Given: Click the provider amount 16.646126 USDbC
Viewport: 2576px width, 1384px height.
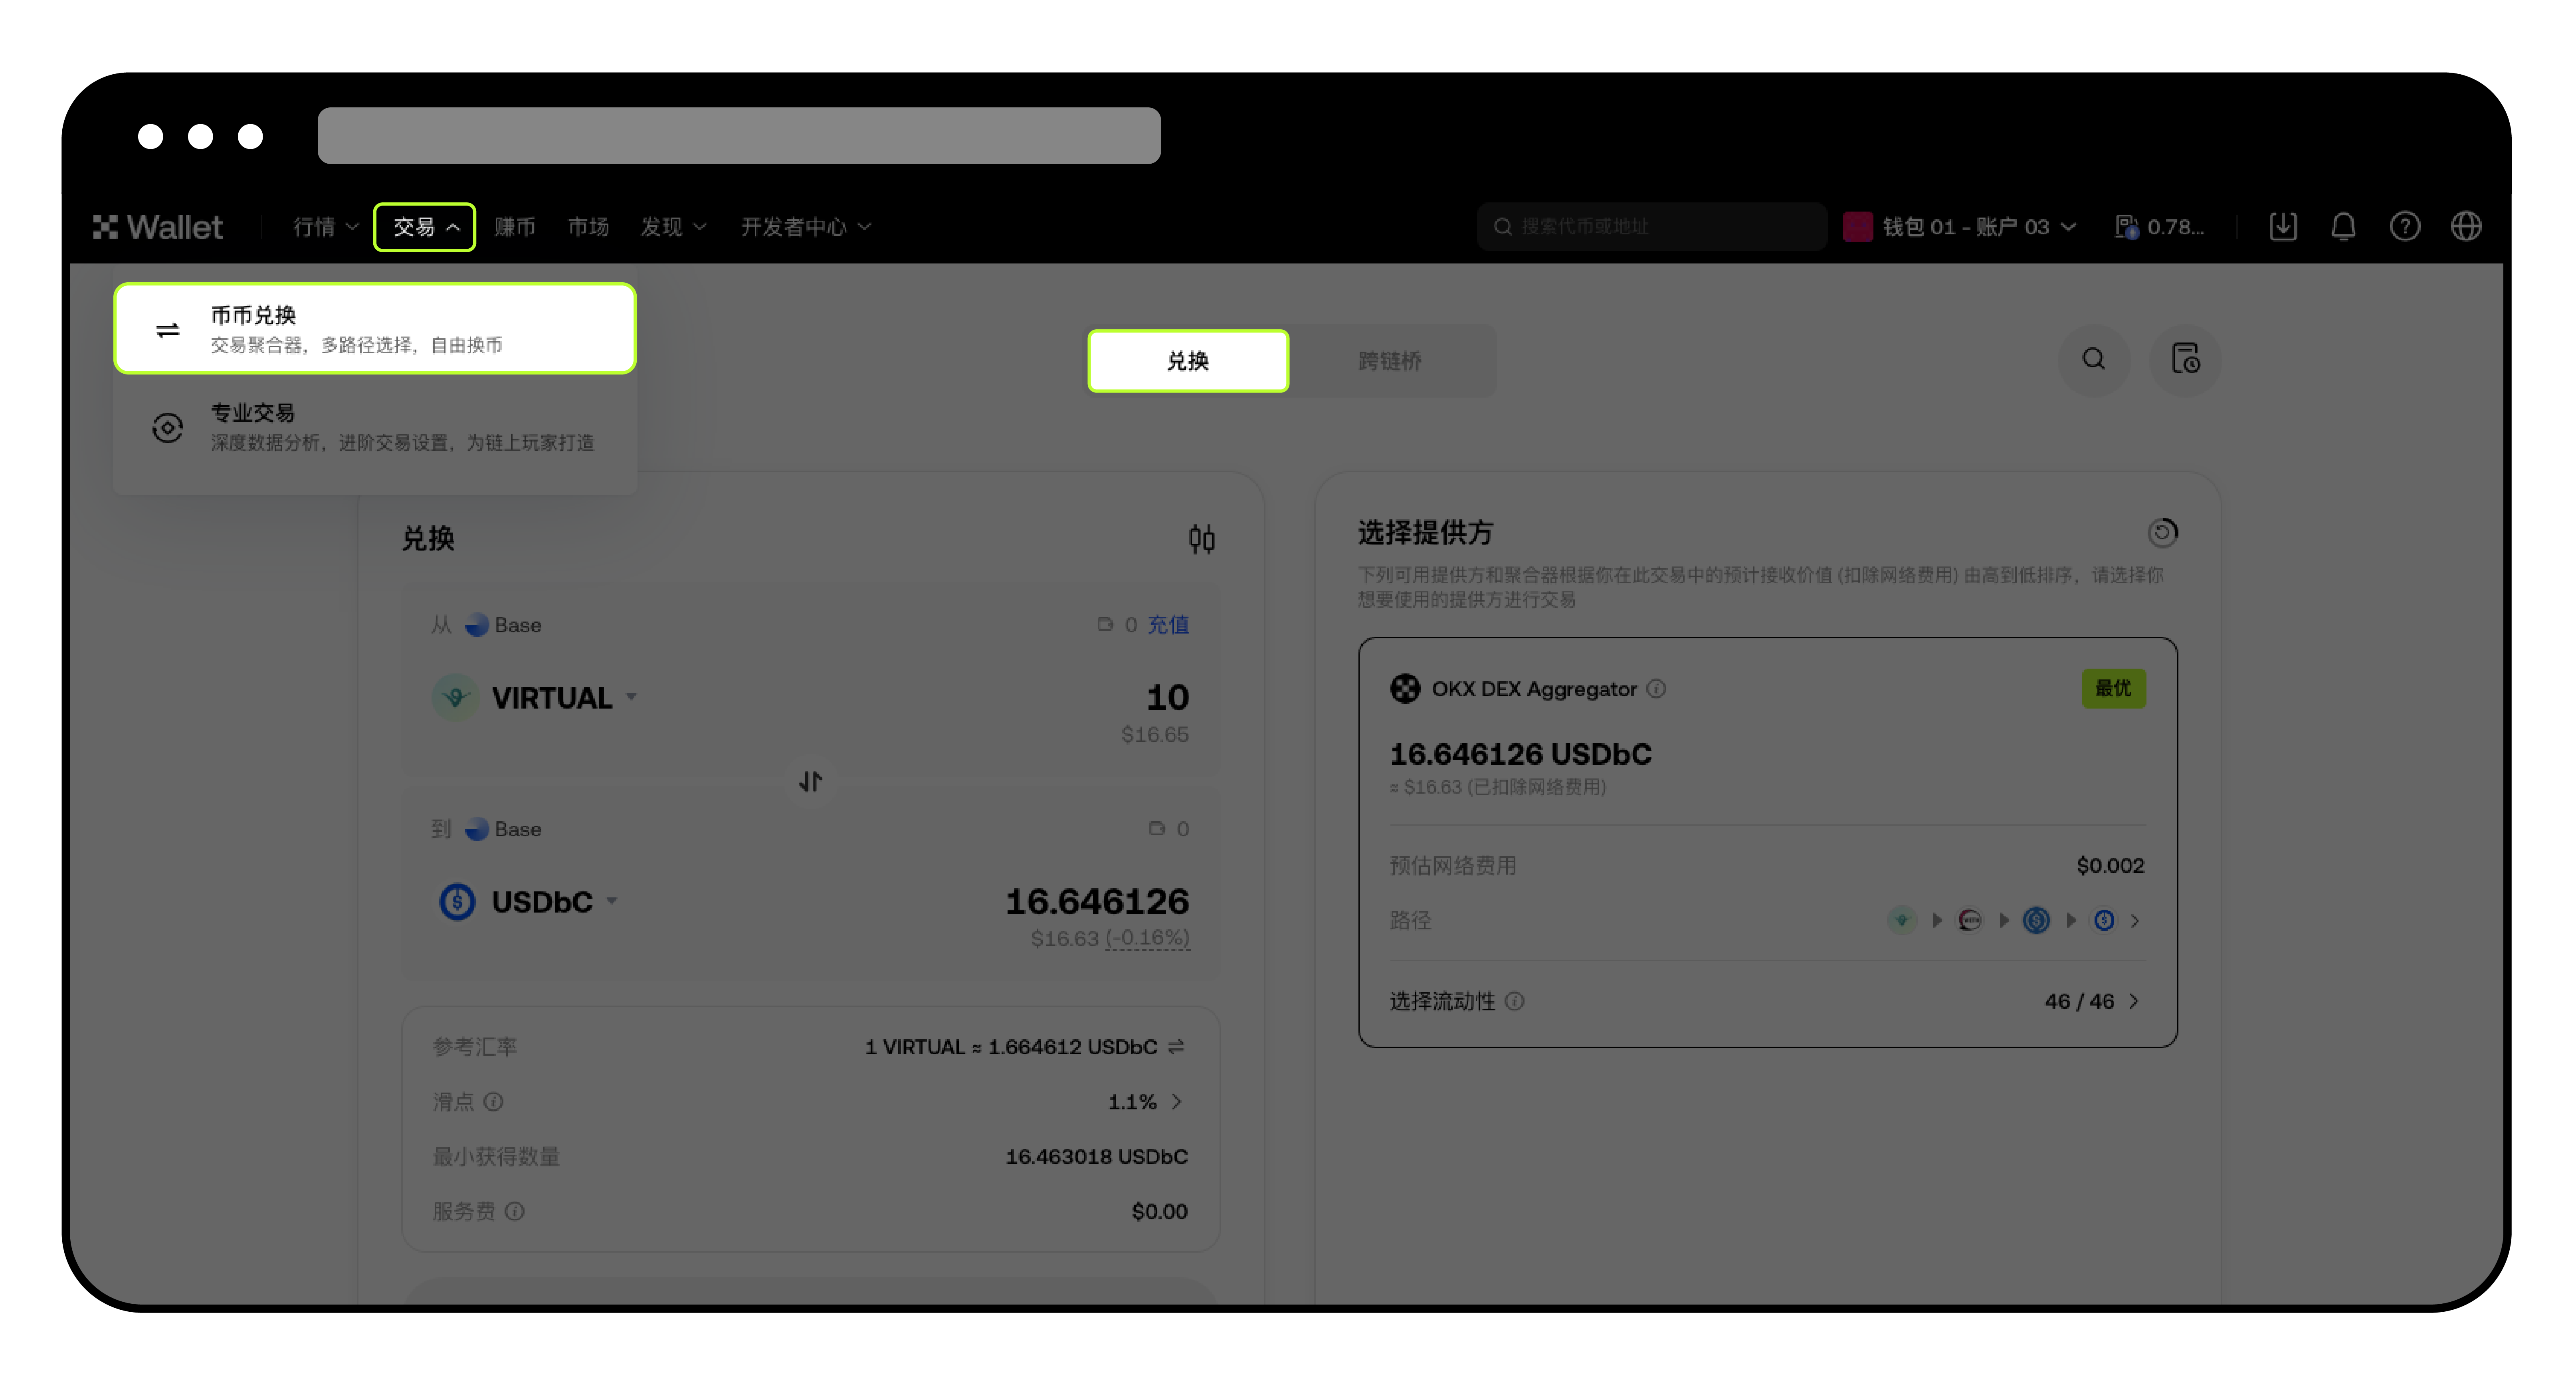Looking at the screenshot, I should (x=1521, y=754).
